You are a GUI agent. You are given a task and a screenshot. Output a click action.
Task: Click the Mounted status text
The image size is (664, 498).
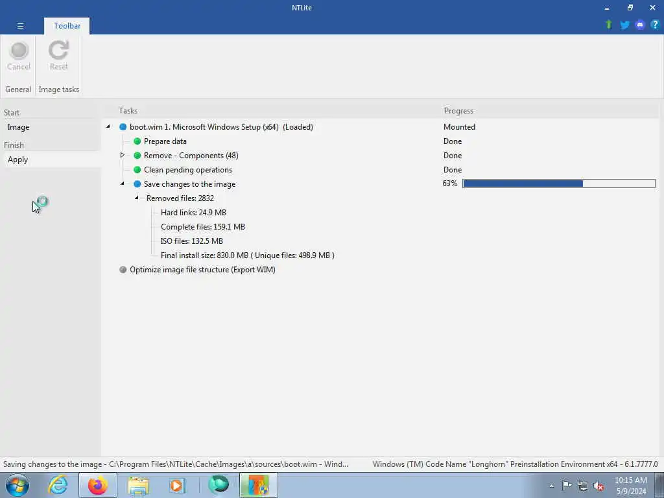pyautogui.click(x=459, y=127)
